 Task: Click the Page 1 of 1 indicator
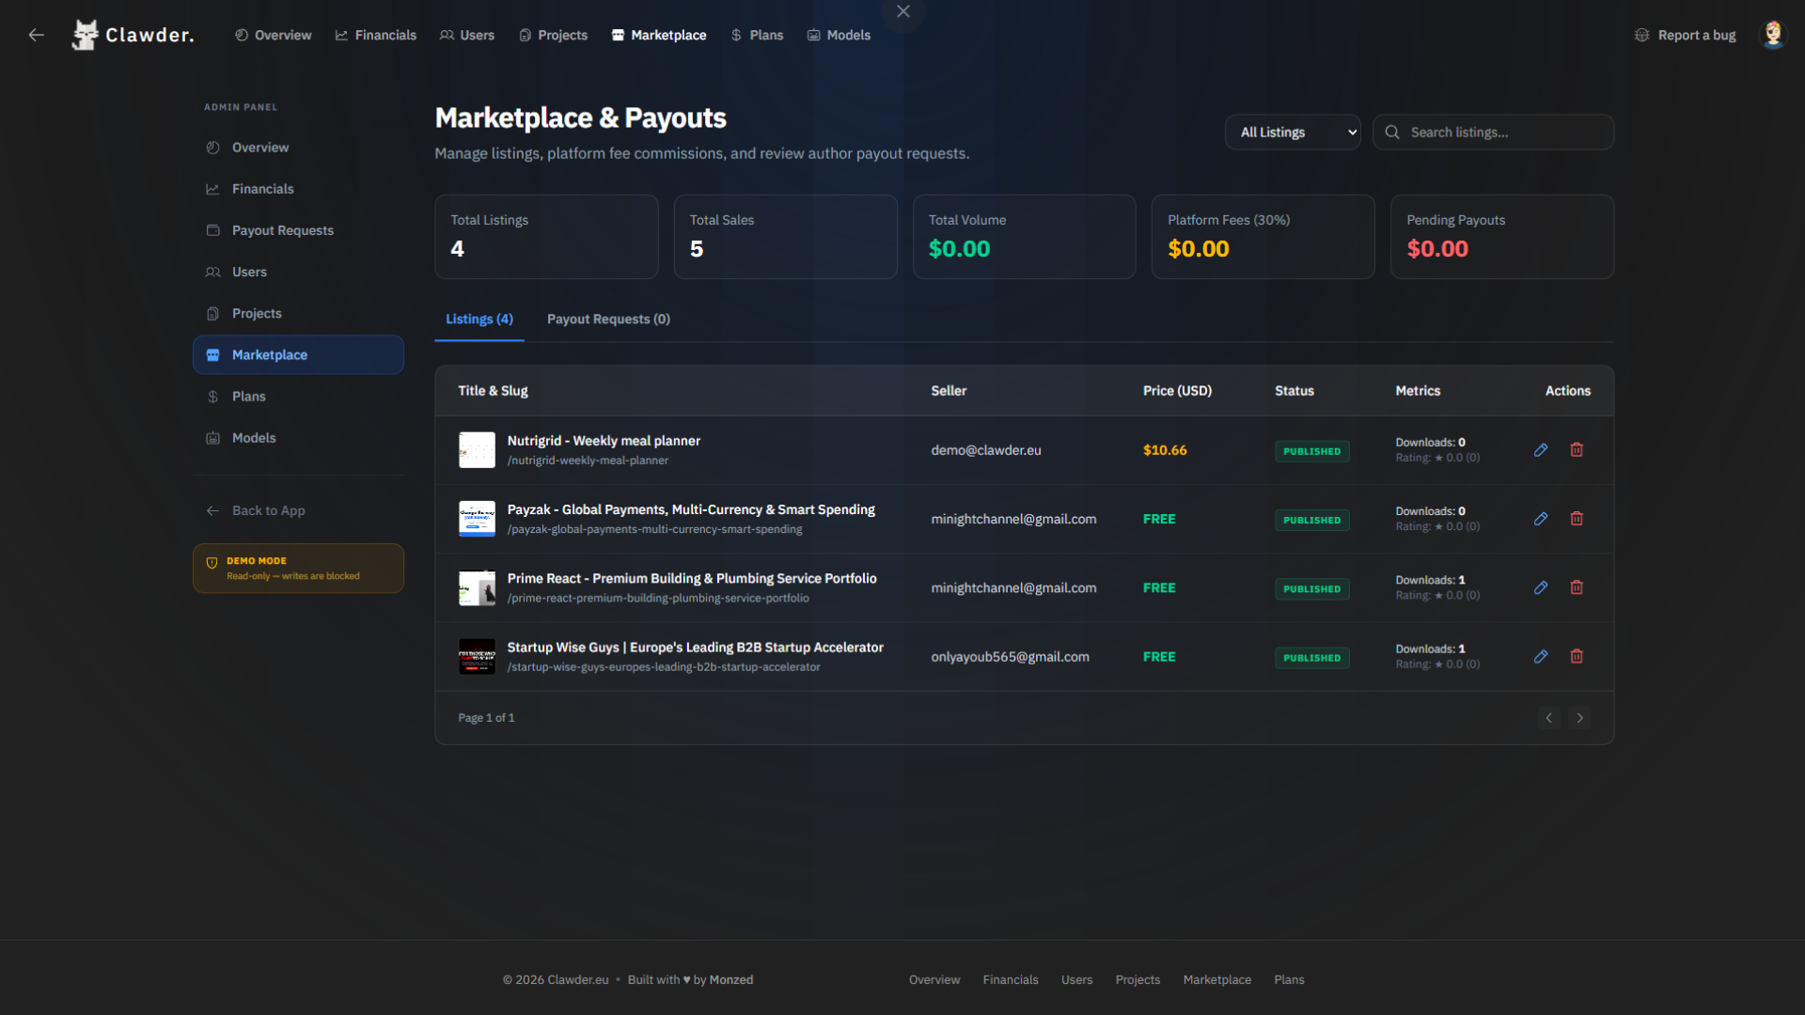(486, 718)
